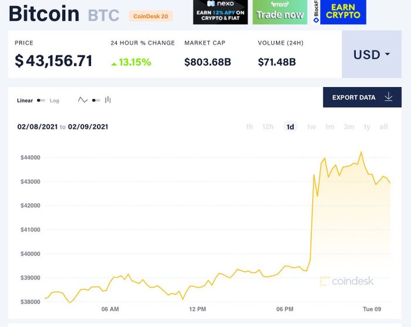This screenshot has height=327, width=411.
Task: Click the price spike peak on chart
Action: [361, 152]
